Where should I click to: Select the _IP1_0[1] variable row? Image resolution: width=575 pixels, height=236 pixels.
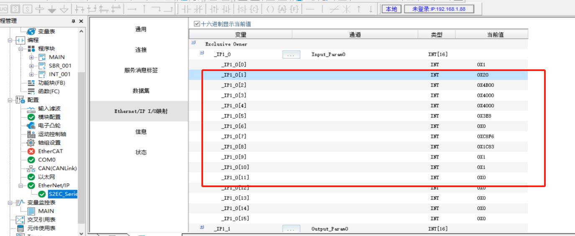pos(359,75)
